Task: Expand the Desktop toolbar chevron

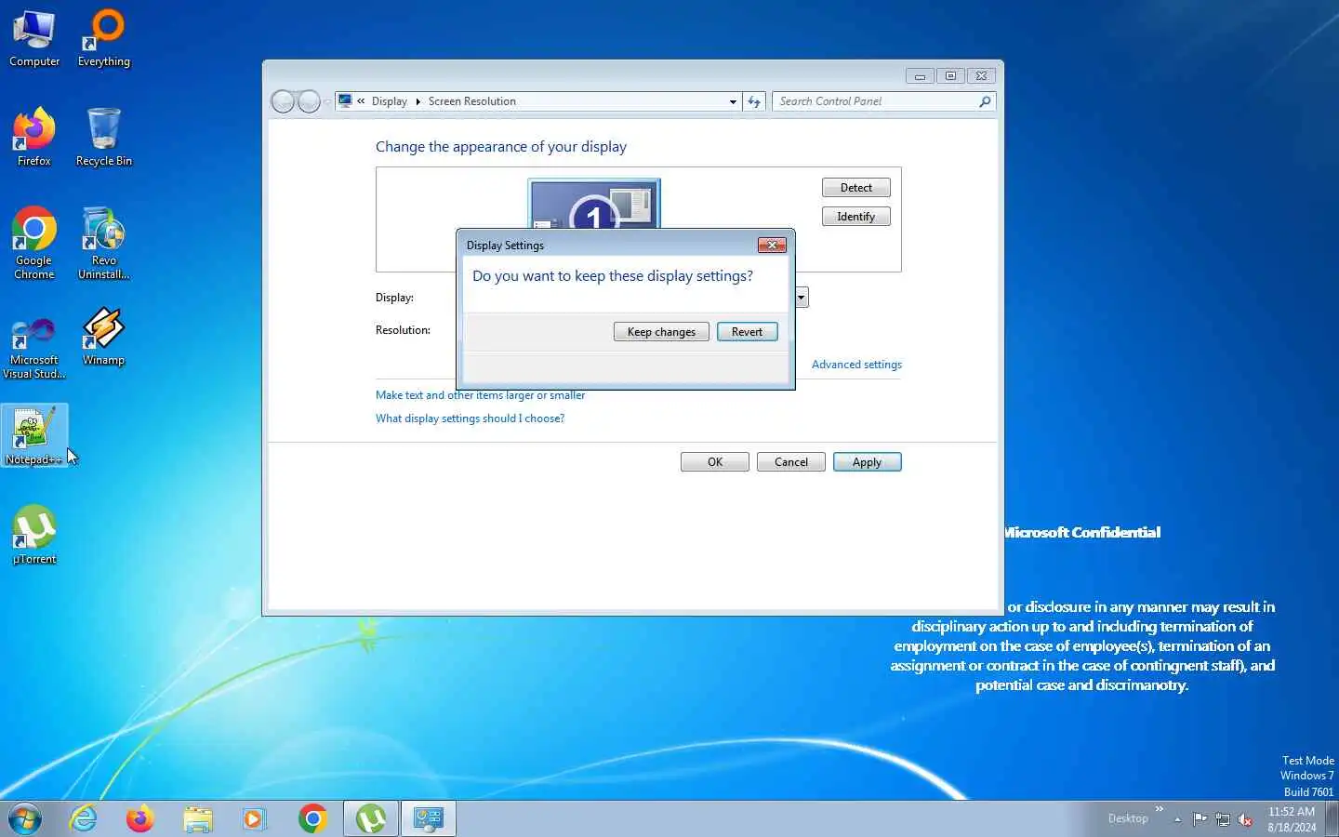Action: coord(1159,809)
